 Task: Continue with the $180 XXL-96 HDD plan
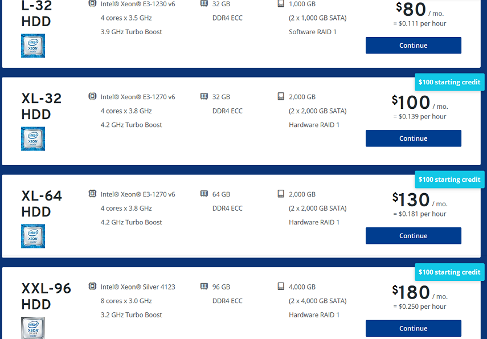coord(414,328)
